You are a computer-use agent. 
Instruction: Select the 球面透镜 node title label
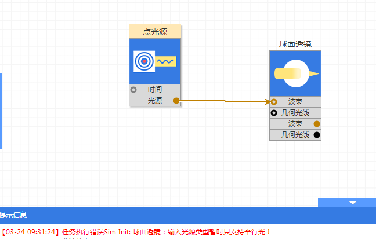pos(295,44)
